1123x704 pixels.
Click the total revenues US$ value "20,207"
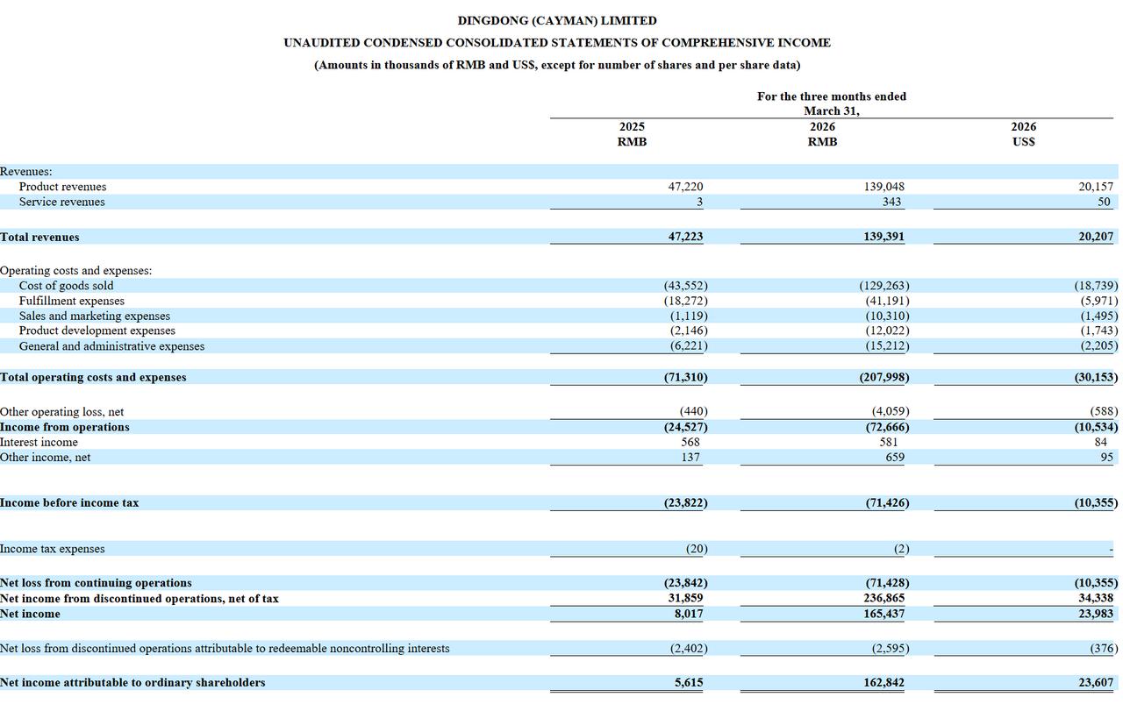coord(1096,237)
